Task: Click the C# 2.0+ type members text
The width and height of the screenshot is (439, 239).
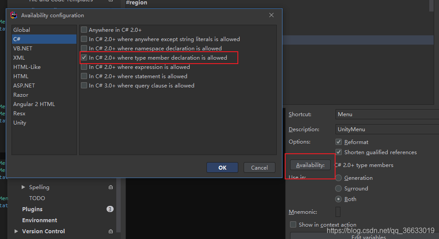Action: coord(364,165)
